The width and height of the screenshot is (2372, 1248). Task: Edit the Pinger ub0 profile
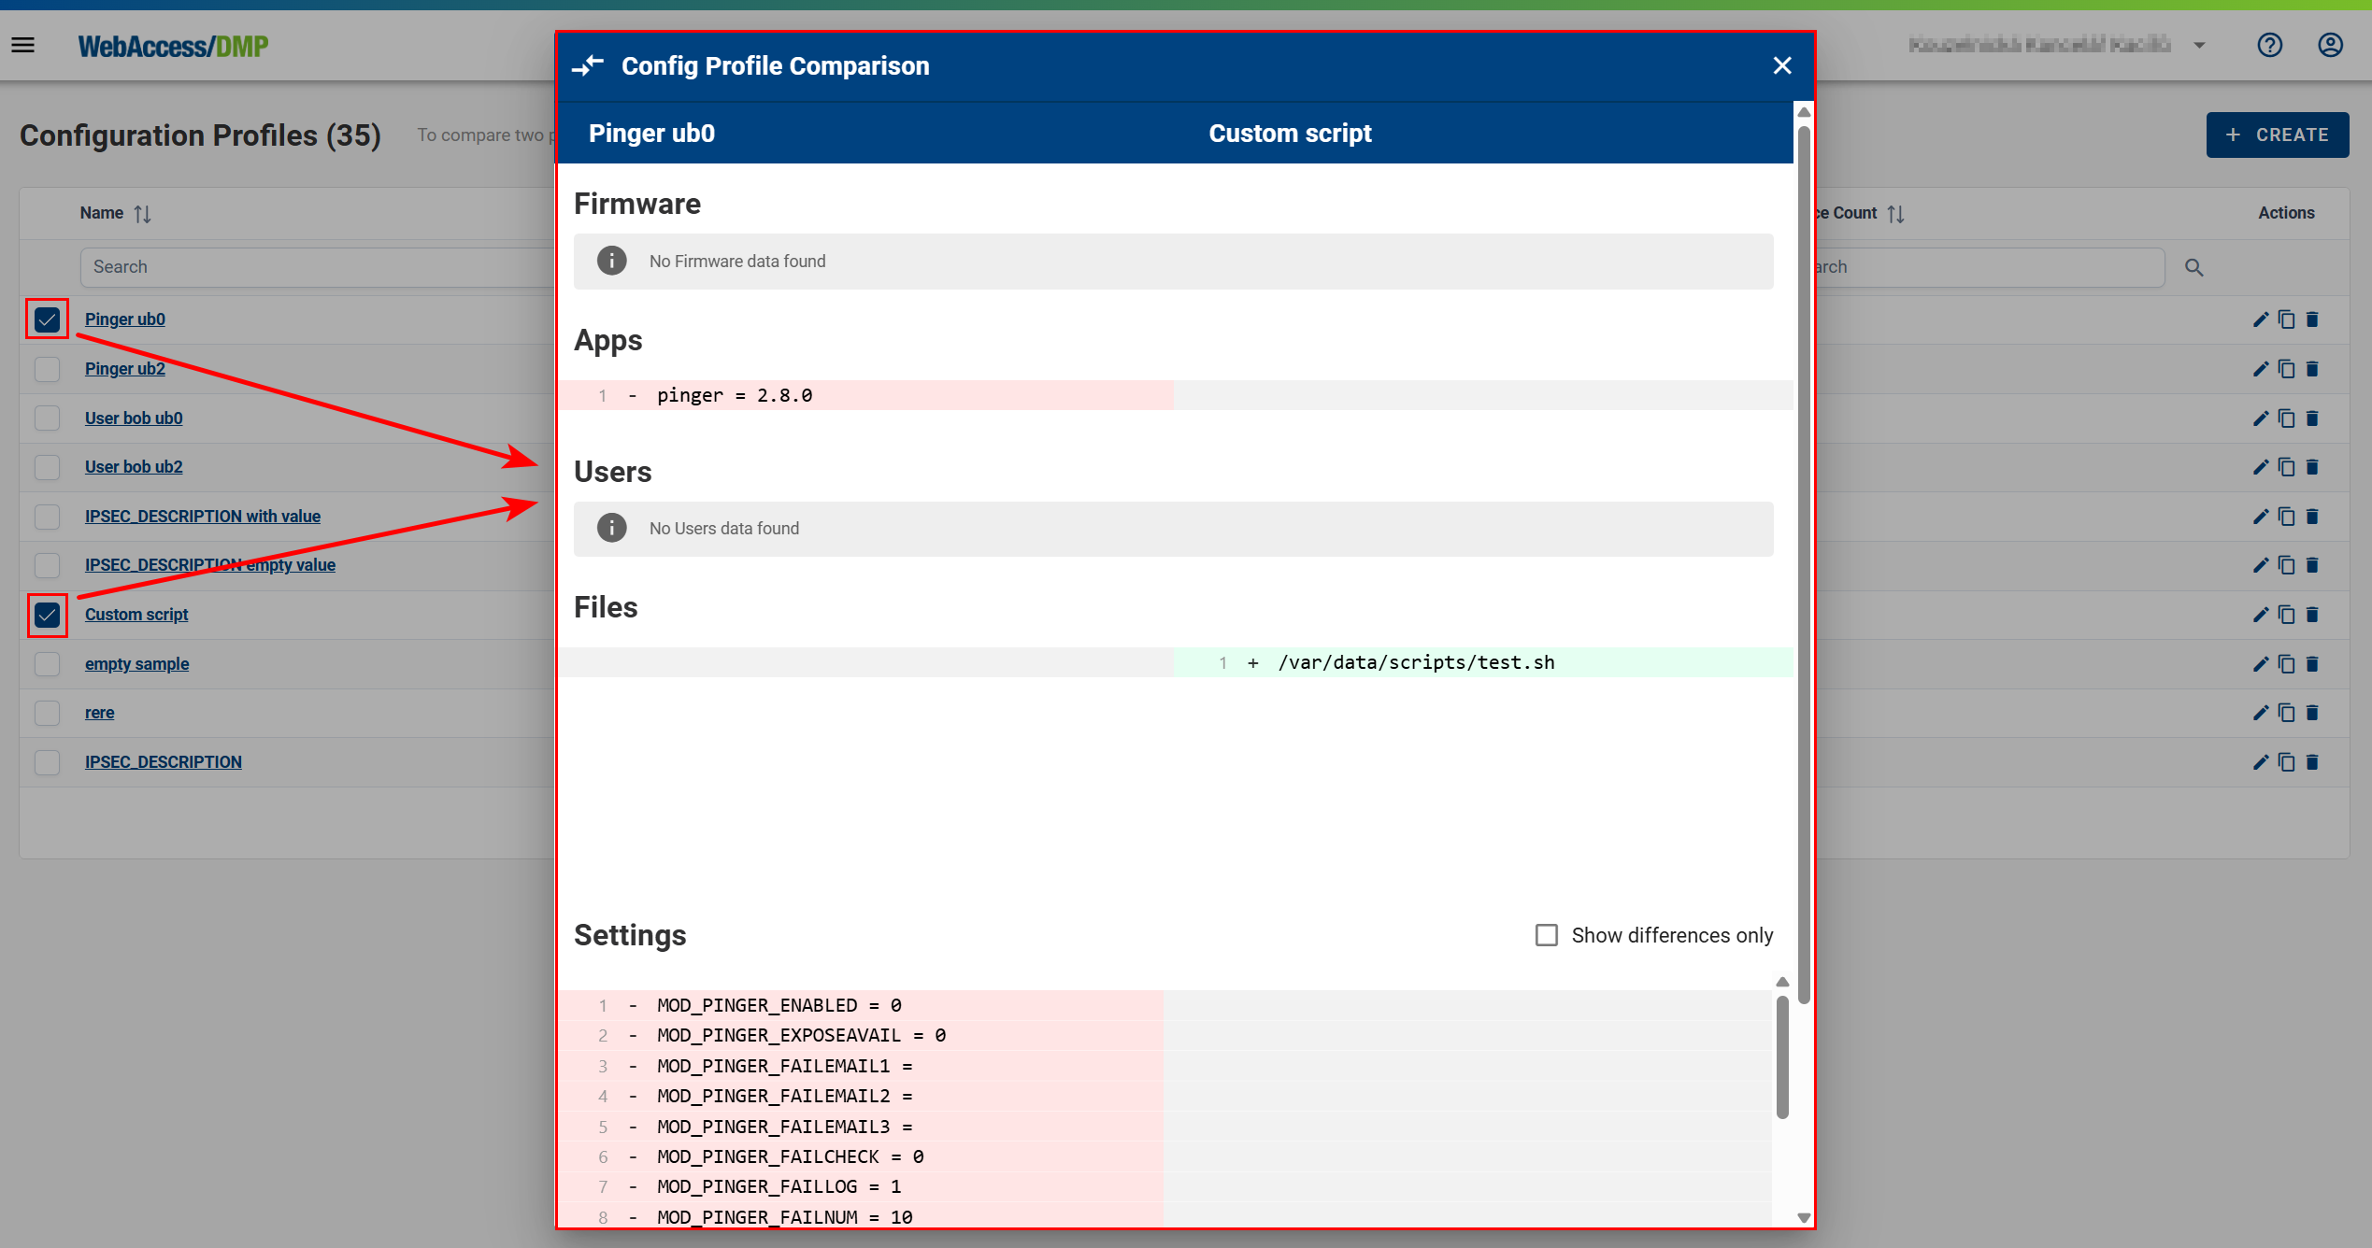[2261, 319]
